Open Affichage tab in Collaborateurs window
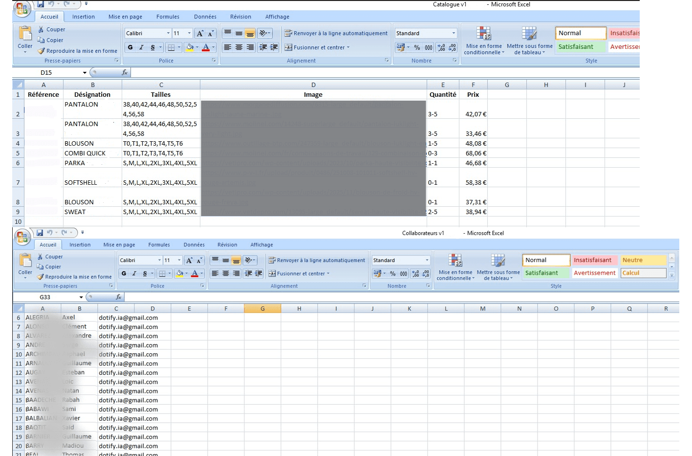This screenshot has width=692, height=456. 261,245
